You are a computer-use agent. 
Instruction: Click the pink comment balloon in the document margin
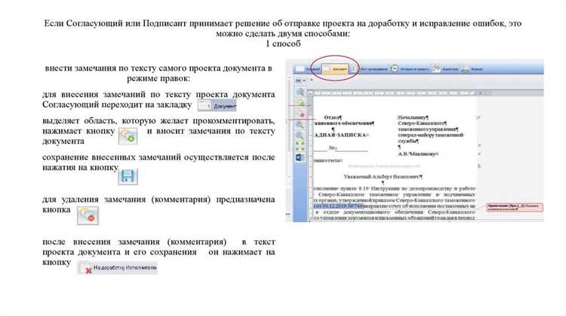point(514,208)
